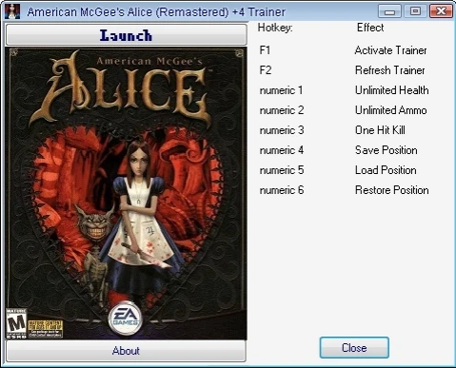
Task: Click the 'Load Position' effect text
Action: (x=386, y=170)
